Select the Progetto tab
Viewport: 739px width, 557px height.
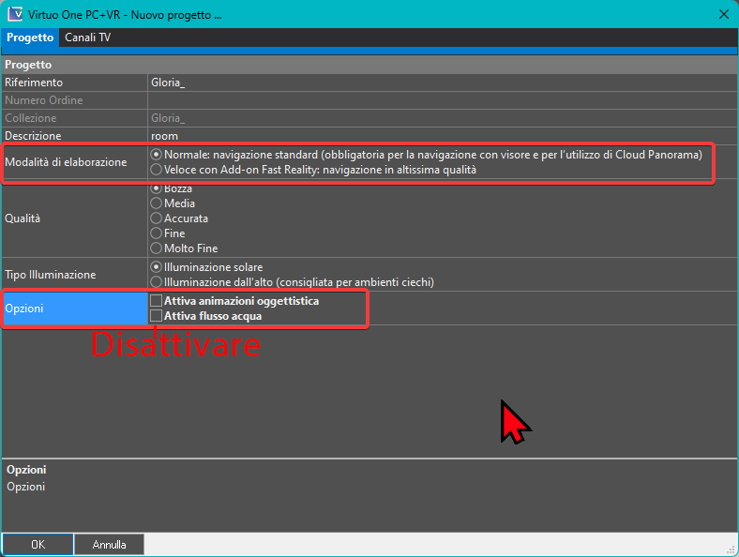(x=30, y=38)
